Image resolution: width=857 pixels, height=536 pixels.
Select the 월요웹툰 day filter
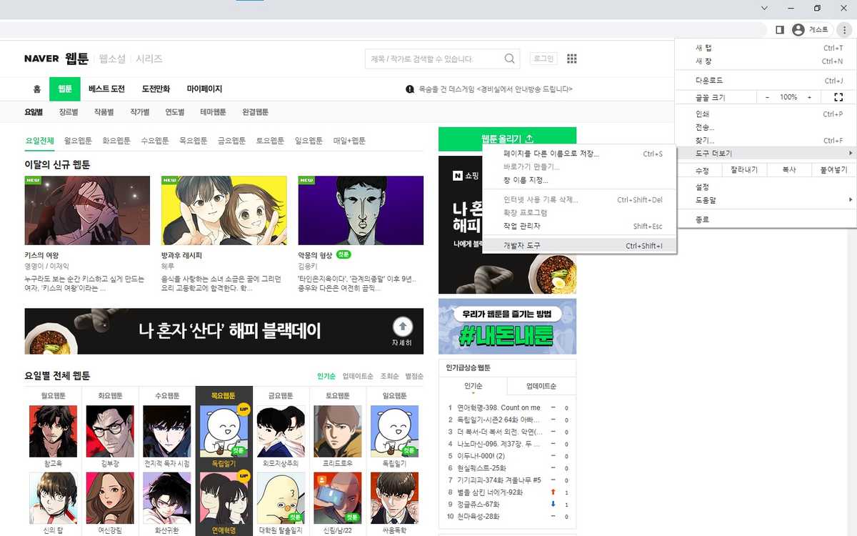pos(78,141)
